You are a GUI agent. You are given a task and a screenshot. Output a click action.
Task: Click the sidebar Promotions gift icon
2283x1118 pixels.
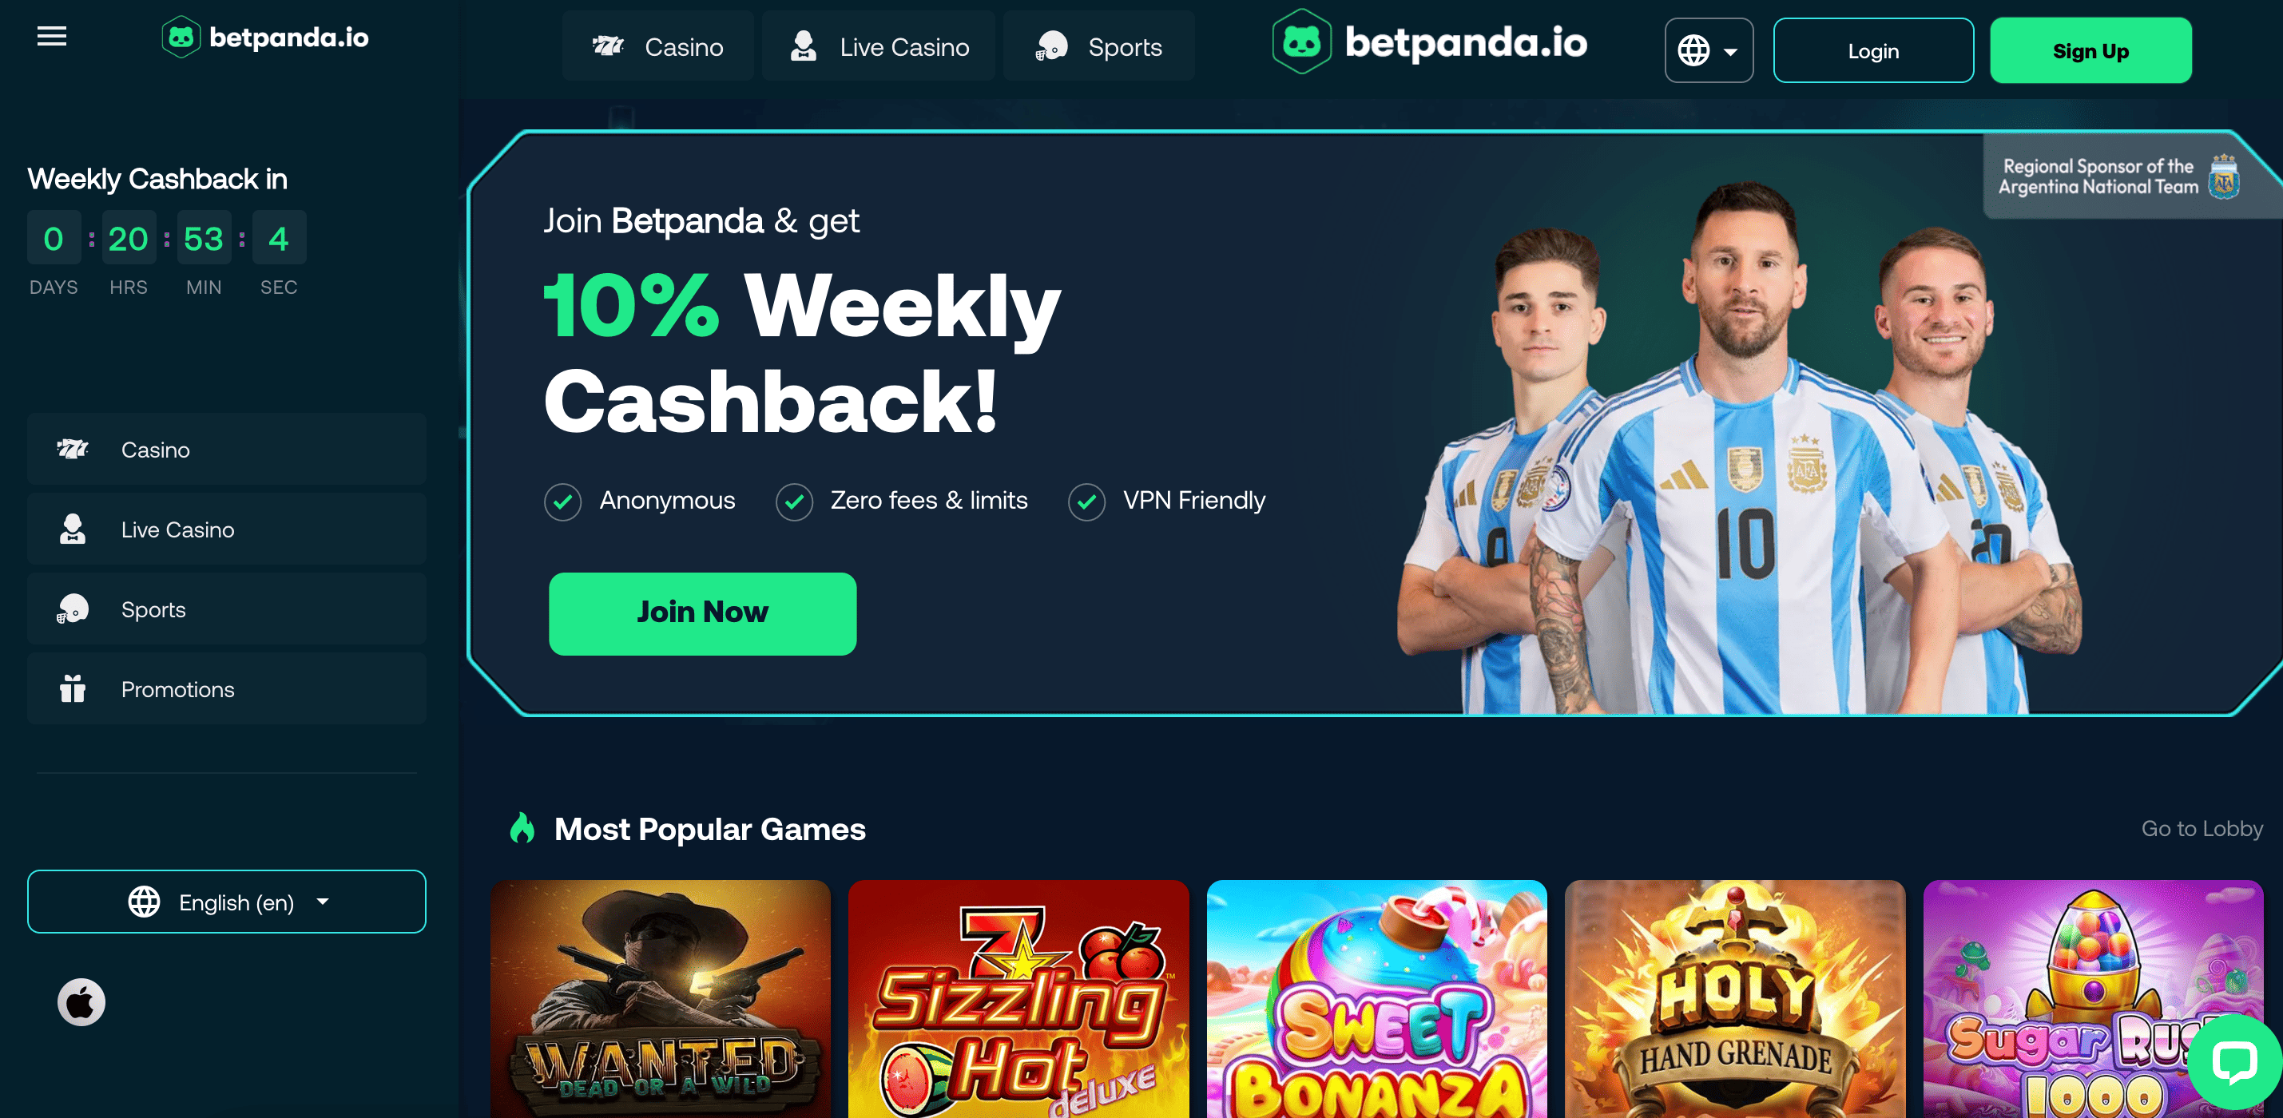coord(73,688)
